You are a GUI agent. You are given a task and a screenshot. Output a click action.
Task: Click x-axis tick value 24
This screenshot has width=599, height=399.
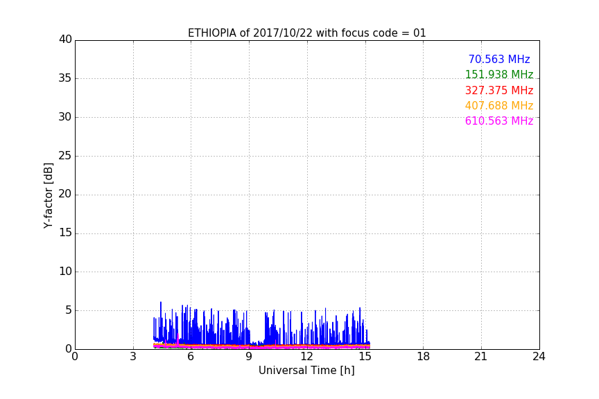coord(539,357)
